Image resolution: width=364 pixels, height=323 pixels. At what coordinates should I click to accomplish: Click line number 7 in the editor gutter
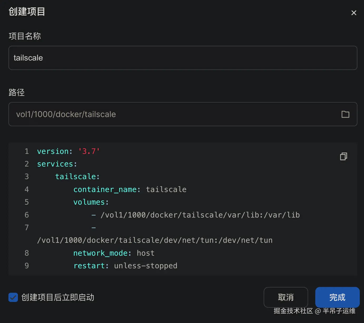27,228
